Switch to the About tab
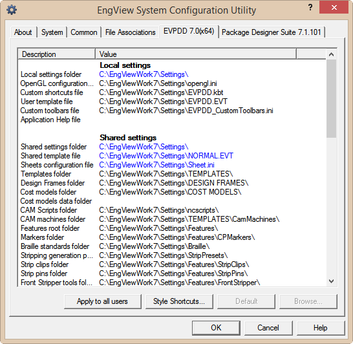The image size is (353, 344). click(23, 32)
